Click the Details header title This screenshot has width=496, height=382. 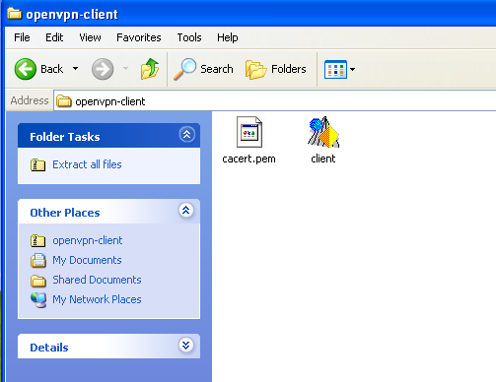[x=49, y=348]
